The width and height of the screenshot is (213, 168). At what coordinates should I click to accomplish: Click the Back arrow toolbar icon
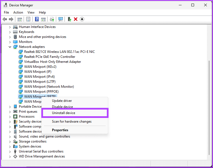click(5, 19)
